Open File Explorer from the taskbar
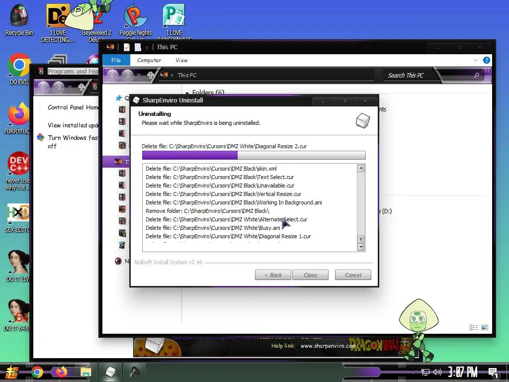Viewport: 509px width, 382px height. click(85, 372)
